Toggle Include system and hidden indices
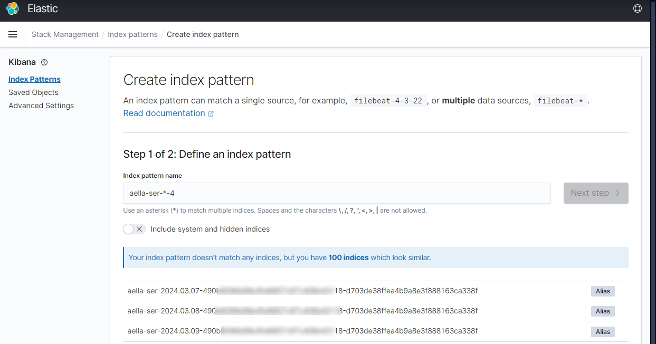The height and width of the screenshot is (344, 656). click(x=134, y=229)
